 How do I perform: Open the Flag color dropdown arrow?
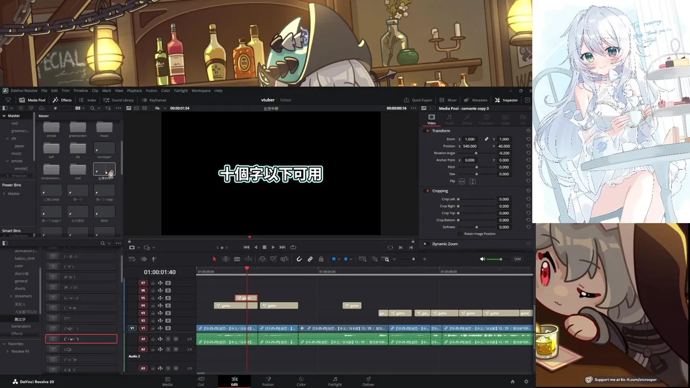coord(338,259)
